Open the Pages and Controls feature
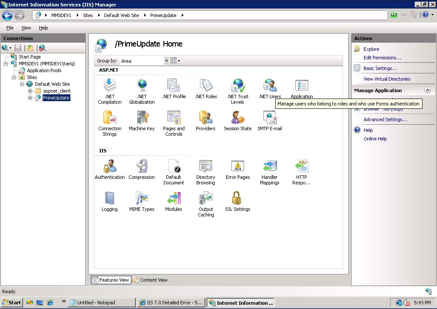This screenshot has height=309, width=437. click(174, 123)
